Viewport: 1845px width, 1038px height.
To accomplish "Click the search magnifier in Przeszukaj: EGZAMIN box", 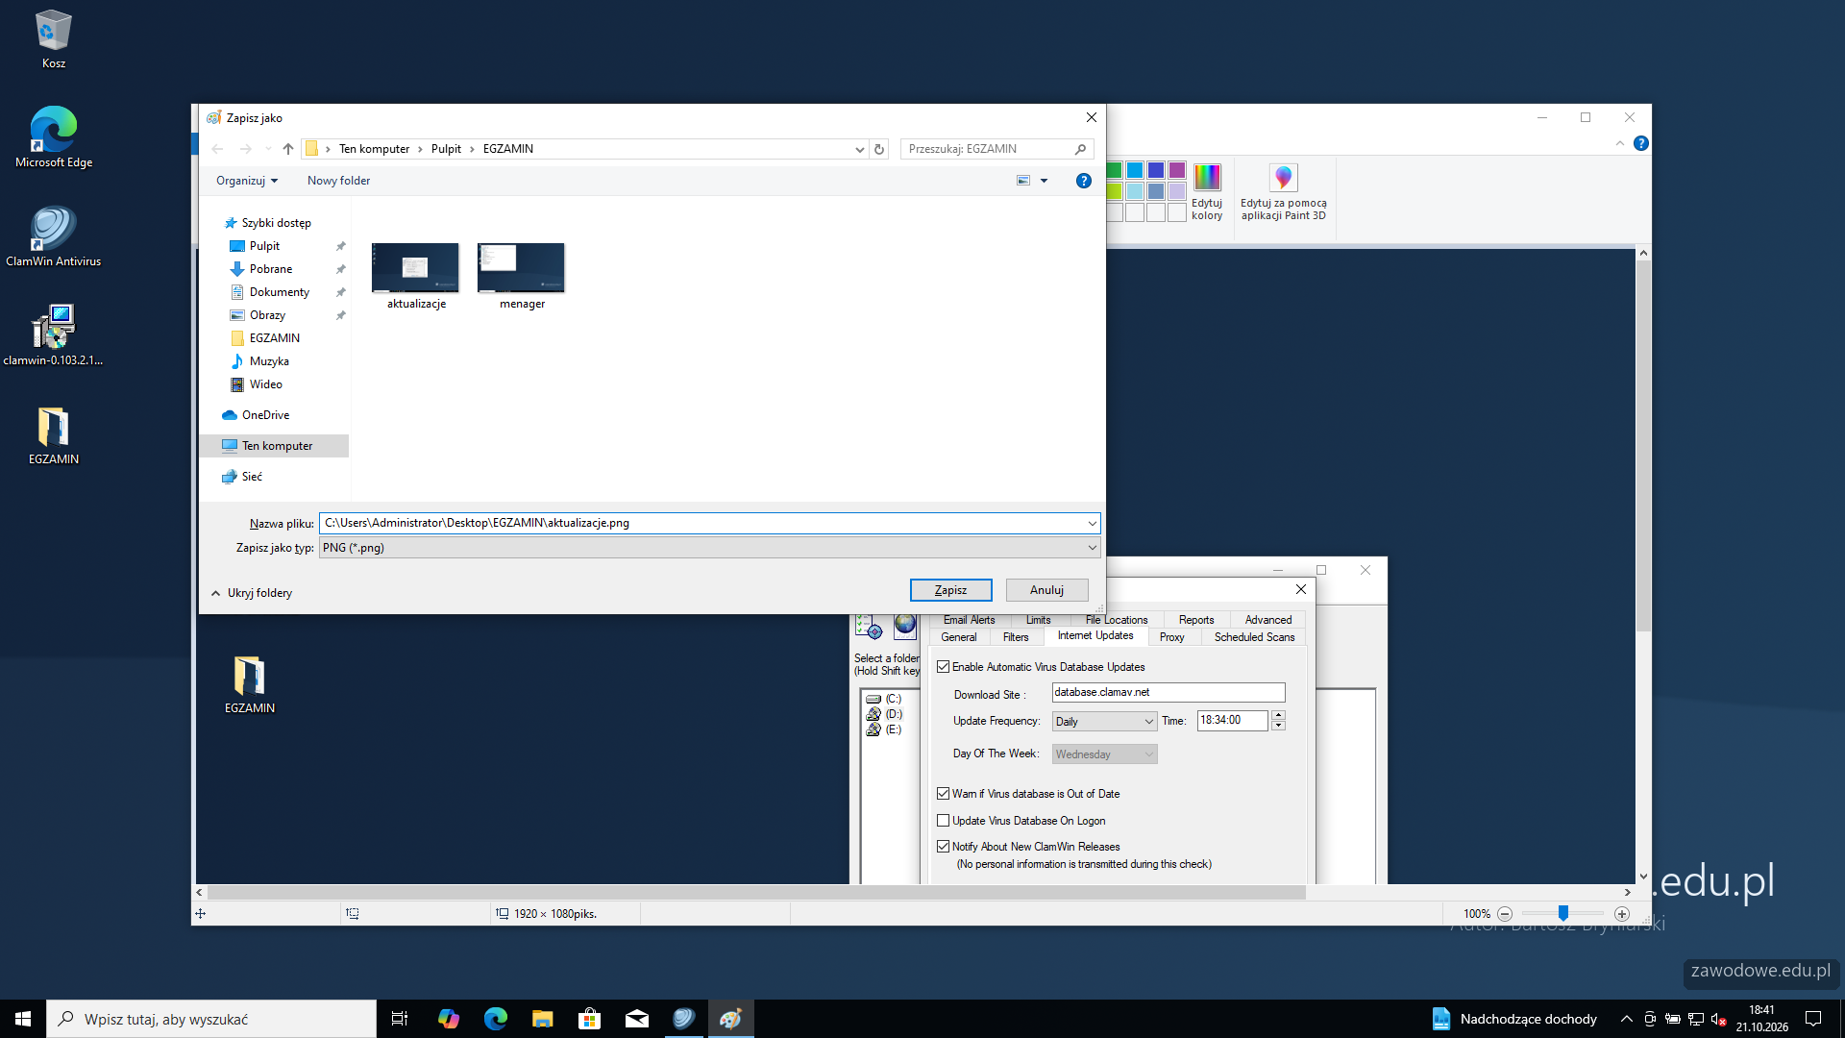I will [1080, 149].
